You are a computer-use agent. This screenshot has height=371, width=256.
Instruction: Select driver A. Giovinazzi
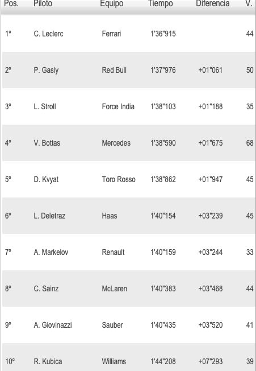[53, 325]
